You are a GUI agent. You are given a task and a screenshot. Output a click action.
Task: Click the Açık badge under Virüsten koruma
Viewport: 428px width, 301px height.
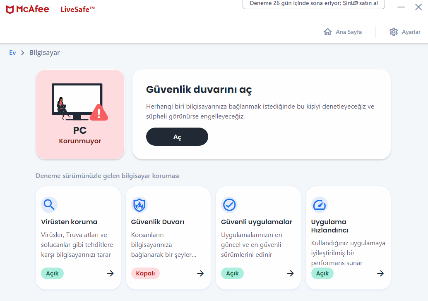point(53,273)
